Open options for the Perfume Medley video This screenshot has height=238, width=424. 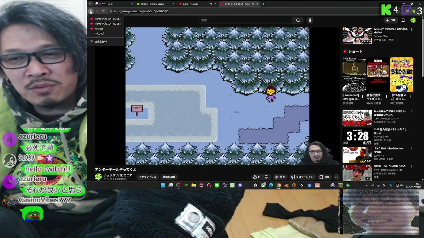click(x=412, y=29)
